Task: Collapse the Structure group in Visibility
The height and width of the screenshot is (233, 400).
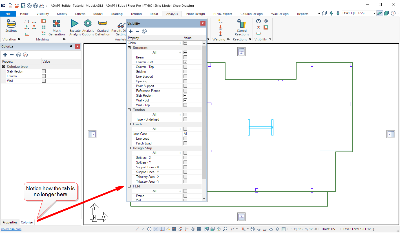Action: point(129,48)
